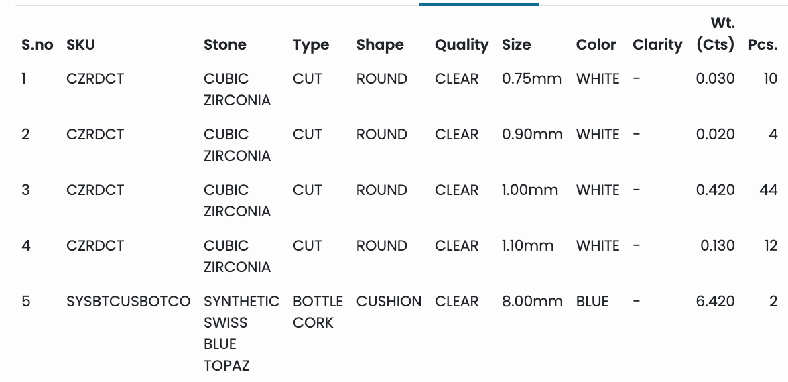
Task: Select the Type column header
Action: 311,45
